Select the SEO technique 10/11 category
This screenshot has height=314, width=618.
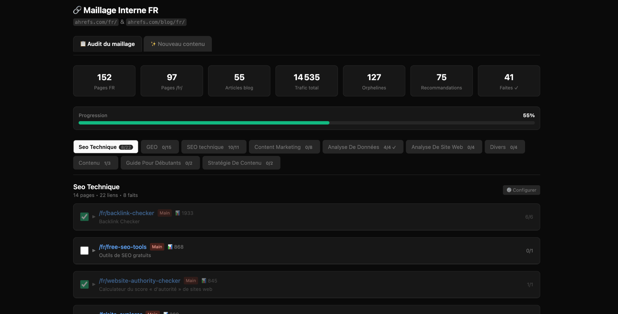[214, 147]
